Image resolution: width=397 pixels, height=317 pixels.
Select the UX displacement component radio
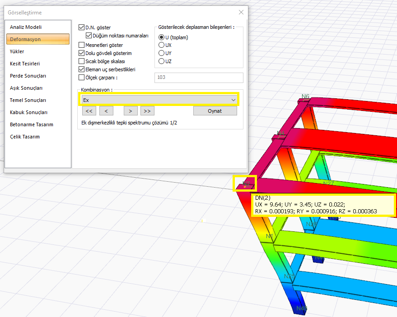(161, 45)
